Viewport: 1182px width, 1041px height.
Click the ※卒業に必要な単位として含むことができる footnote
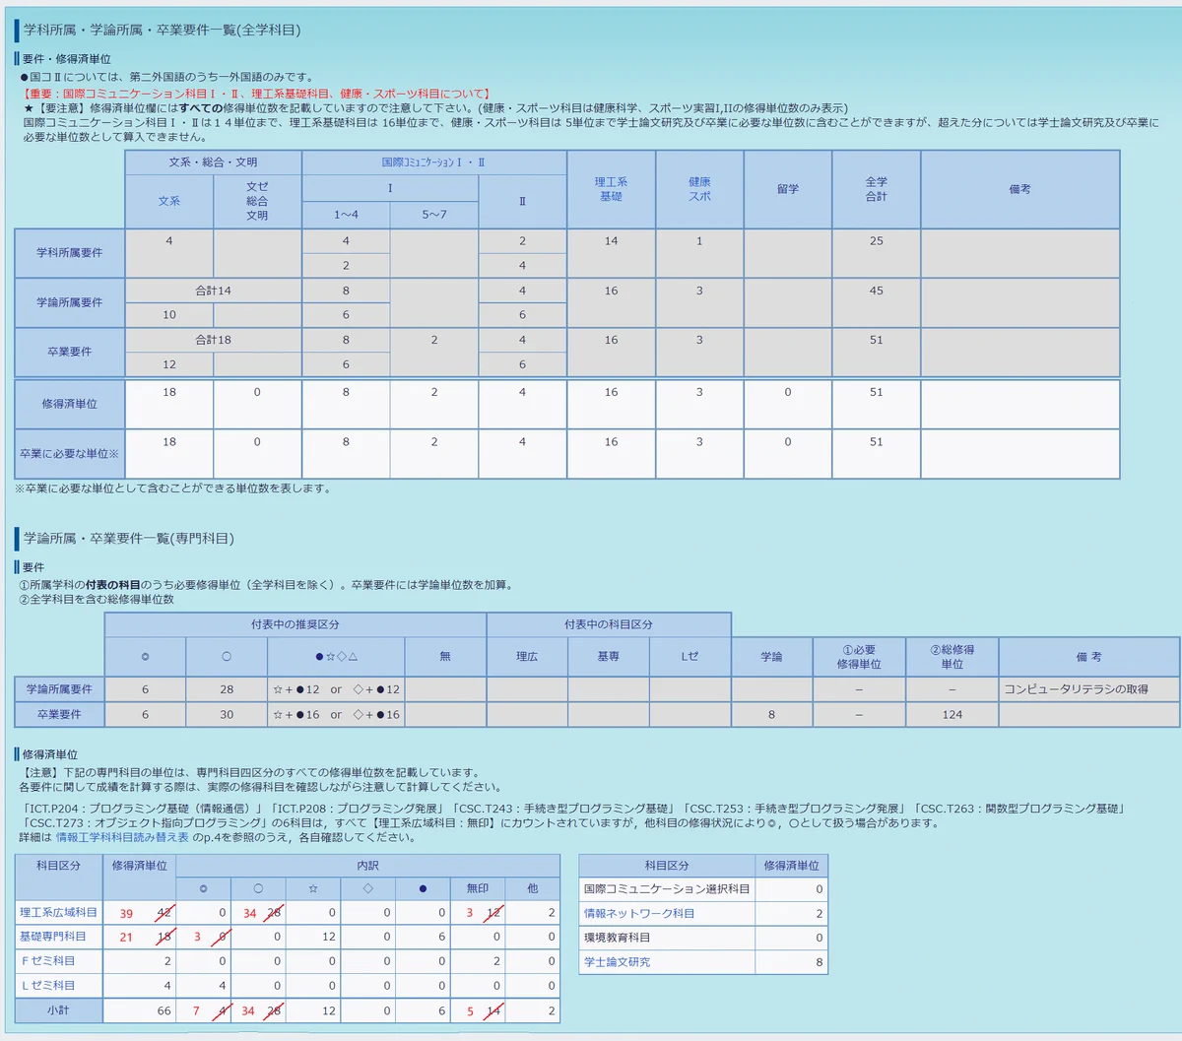(x=173, y=488)
